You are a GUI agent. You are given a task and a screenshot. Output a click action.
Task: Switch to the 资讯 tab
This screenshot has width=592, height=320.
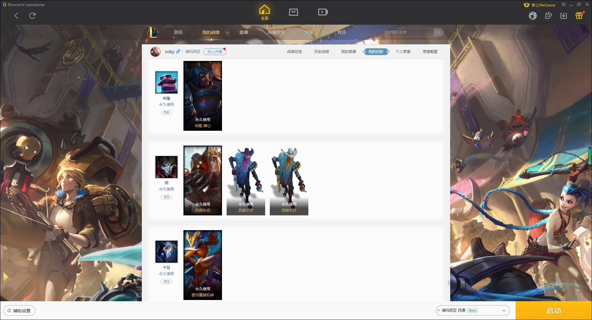pyautogui.click(x=178, y=32)
